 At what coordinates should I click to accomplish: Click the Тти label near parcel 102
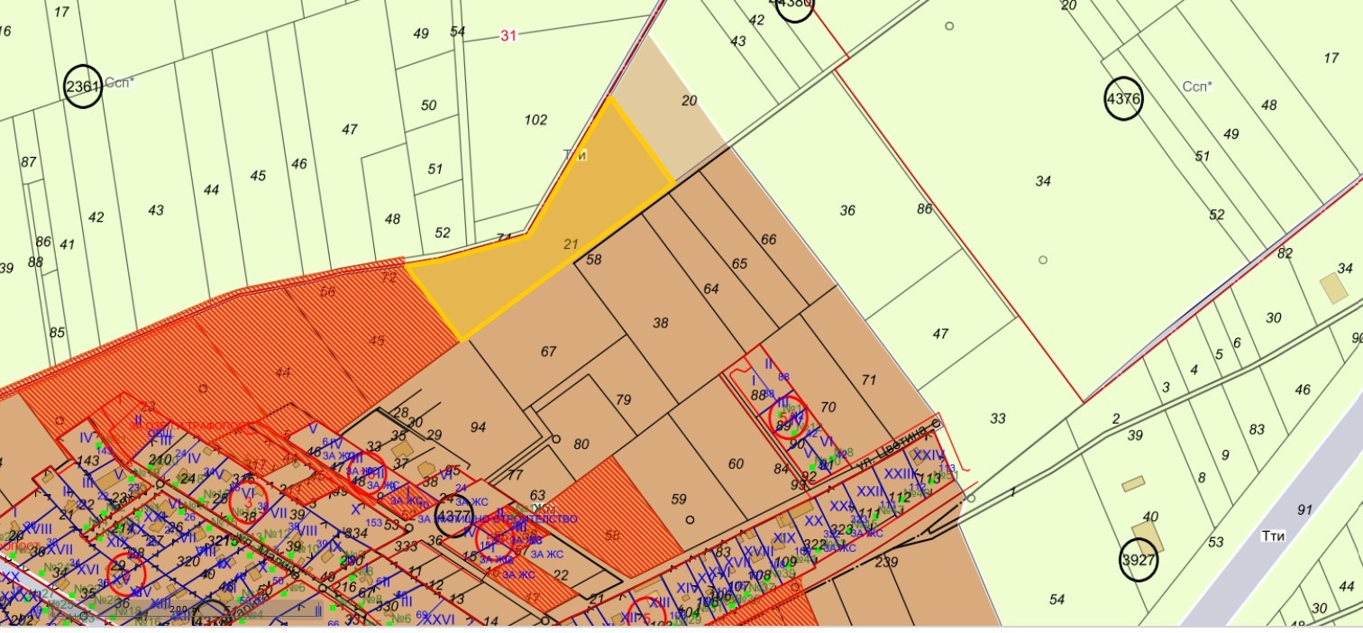click(577, 153)
